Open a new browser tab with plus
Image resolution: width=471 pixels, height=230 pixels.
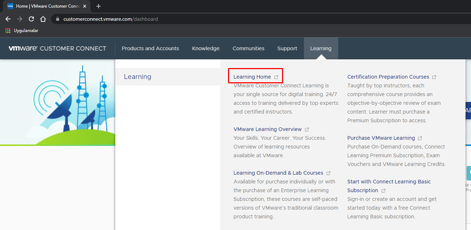click(x=98, y=6)
